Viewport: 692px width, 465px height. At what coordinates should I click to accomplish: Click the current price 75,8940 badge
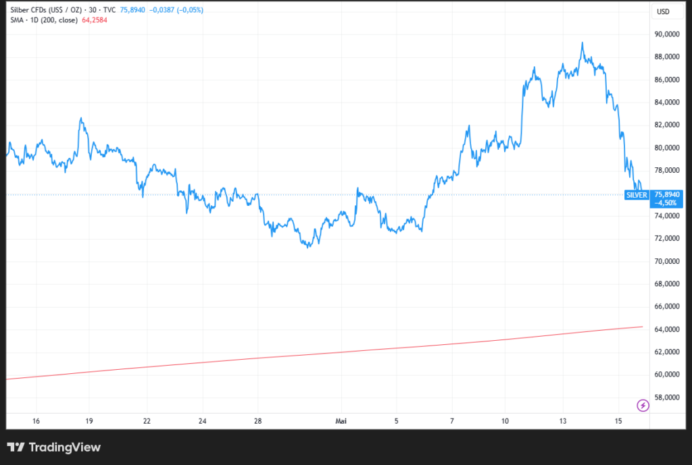point(666,198)
